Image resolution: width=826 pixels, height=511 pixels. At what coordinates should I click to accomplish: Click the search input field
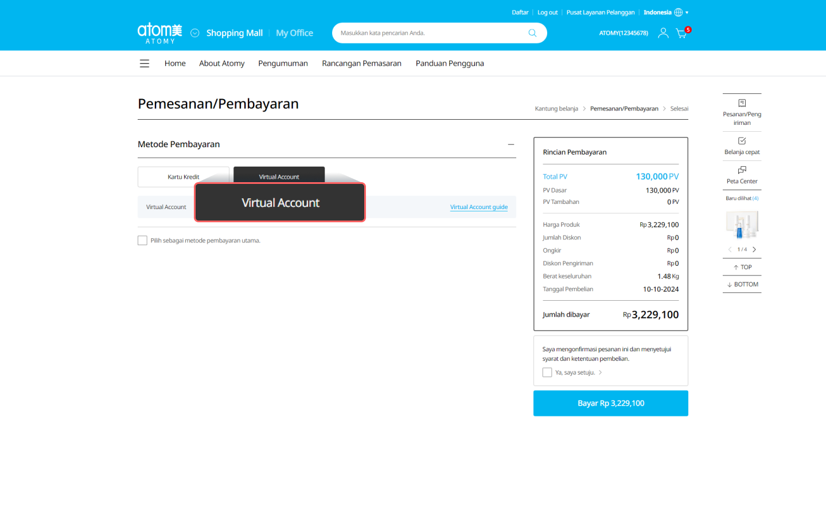(430, 33)
